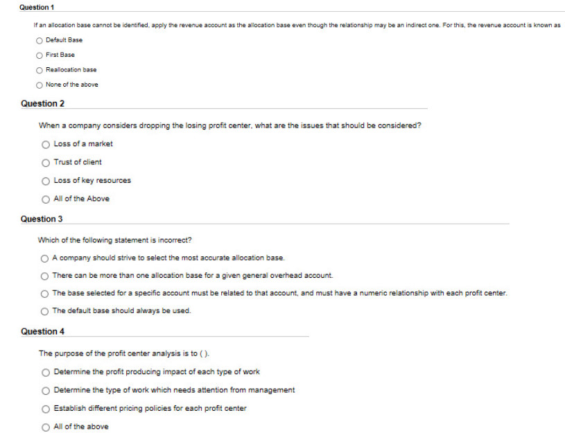The image size is (565, 433).
Task: Select "Loss of key resources" answer
Action: [x=44, y=181]
